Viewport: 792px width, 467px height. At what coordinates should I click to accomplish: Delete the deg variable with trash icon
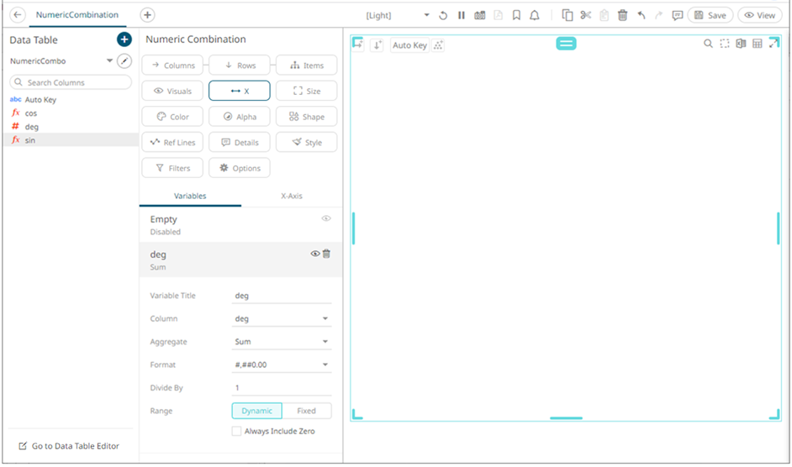(x=327, y=254)
